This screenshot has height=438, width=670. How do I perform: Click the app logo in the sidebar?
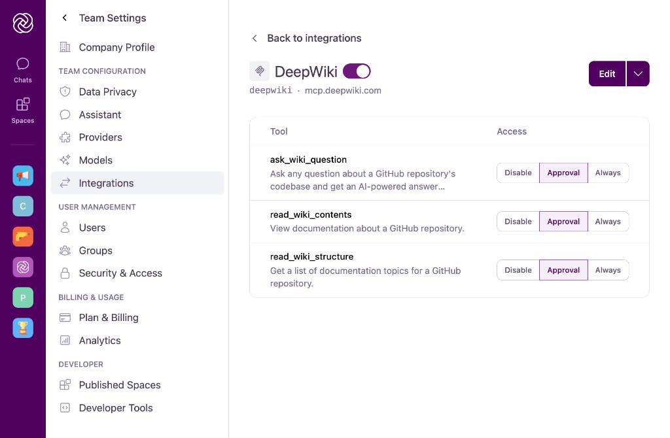(x=23, y=23)
